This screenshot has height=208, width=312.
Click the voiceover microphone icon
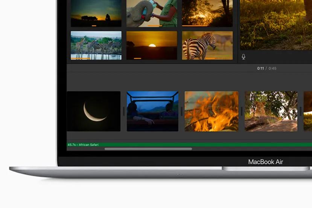(244, 57)
